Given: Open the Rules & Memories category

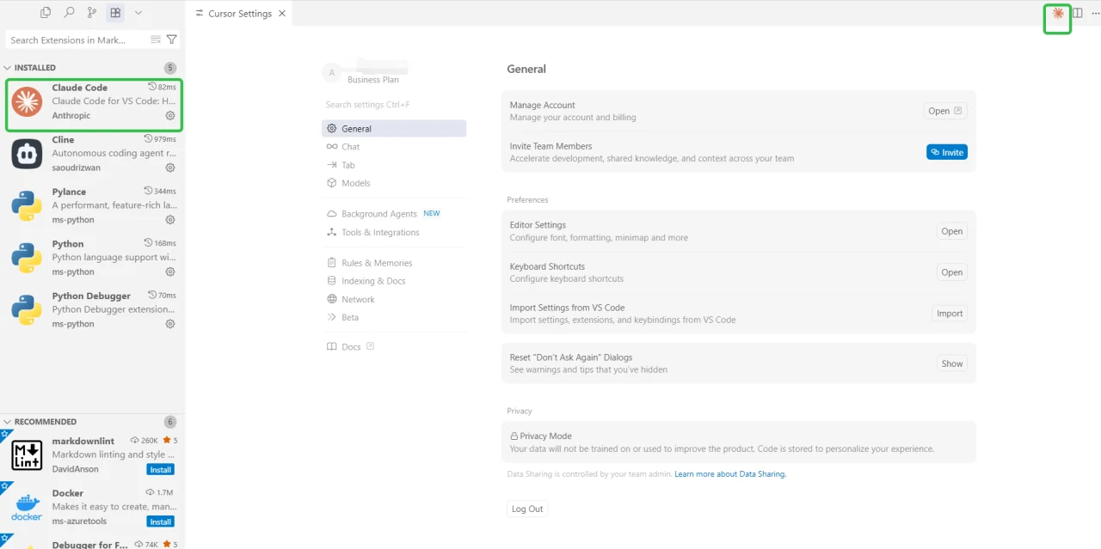Looking at the screenshot, I should 394,263.
